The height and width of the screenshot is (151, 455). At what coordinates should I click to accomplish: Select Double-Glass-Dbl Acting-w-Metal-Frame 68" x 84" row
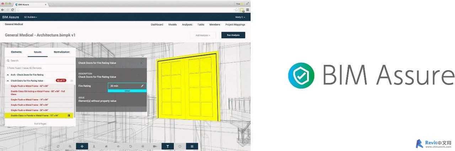click(x=39, y=92)
